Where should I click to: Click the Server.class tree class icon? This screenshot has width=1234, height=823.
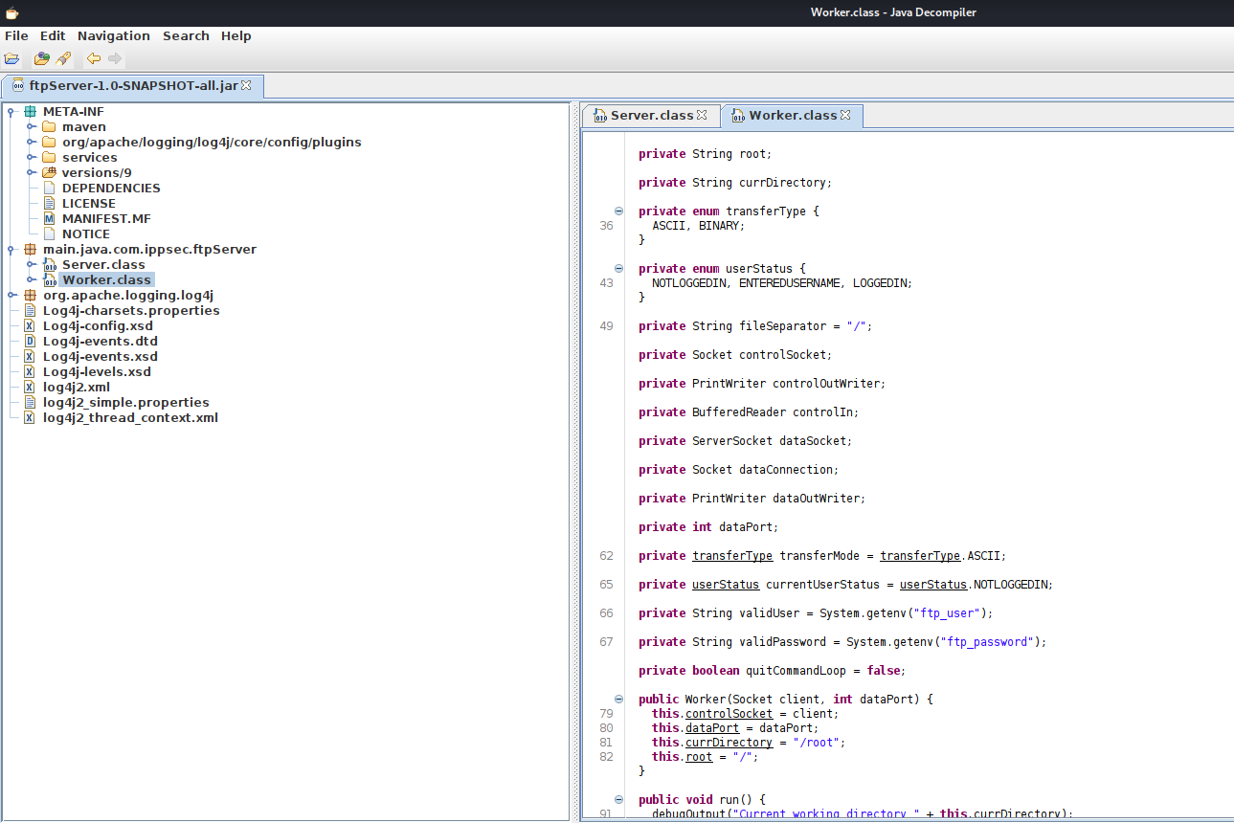[50, 264]
